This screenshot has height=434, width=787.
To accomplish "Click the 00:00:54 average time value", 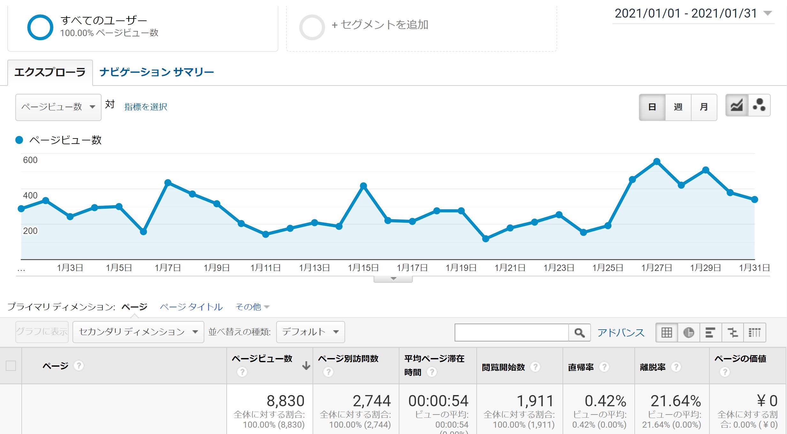I will (x=438, y=401).
